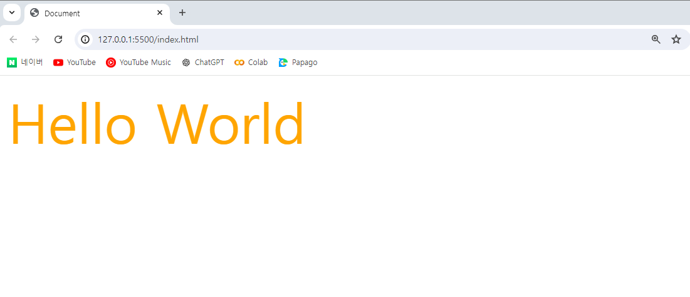The height and width of the screenshot is (297, 690).
Task: Go forward with the forward arrow
Action: (36, 39)
